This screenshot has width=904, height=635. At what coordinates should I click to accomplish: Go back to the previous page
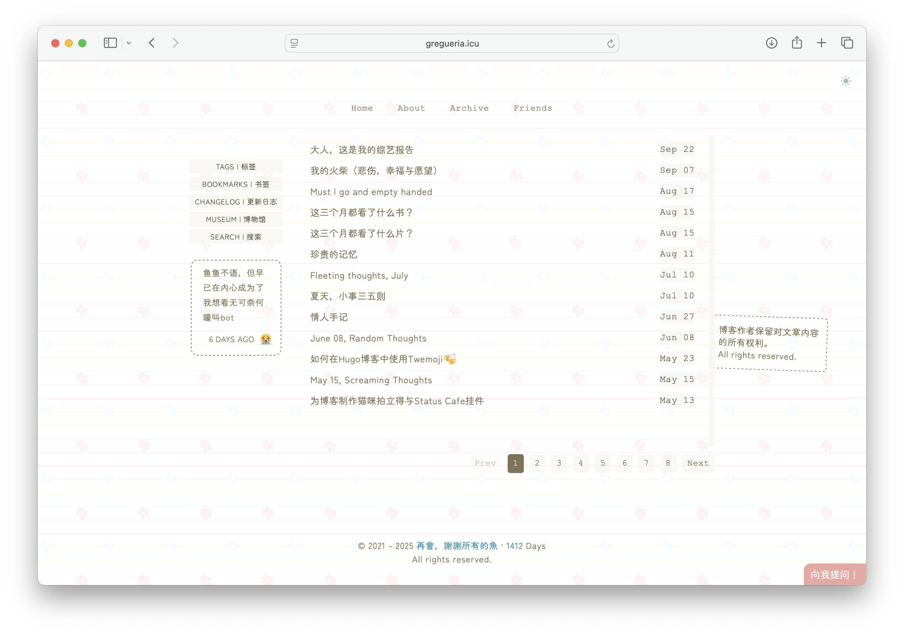click(x=152, y=43)
